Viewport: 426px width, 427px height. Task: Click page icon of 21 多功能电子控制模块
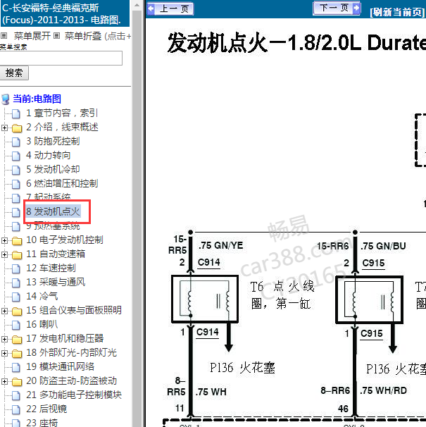point(16,396)
